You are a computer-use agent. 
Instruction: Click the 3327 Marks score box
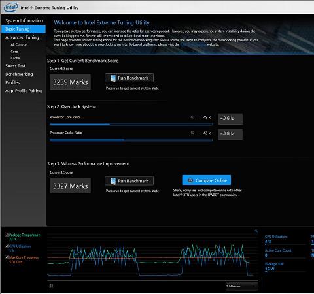pos(70,186)
